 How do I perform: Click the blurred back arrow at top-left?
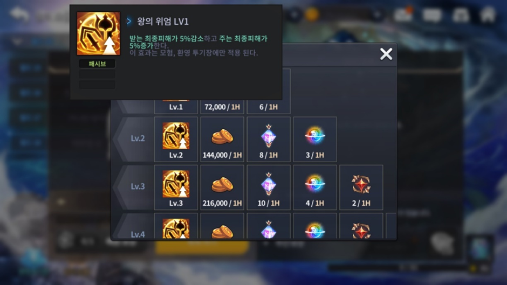pyautogui.click(x=19, y=14)
